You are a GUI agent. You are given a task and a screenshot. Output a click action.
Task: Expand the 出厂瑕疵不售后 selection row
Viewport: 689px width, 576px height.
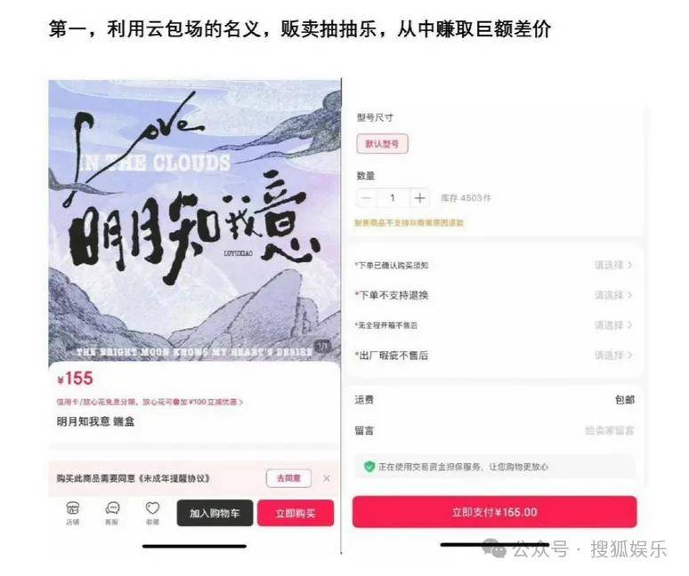494,356
